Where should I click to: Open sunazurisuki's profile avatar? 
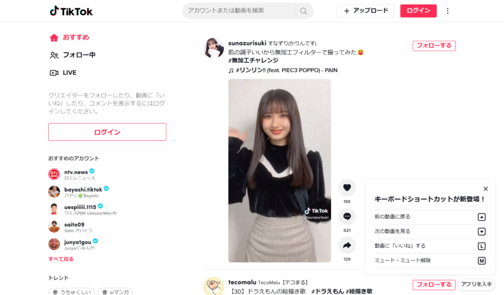coord(214,48)
